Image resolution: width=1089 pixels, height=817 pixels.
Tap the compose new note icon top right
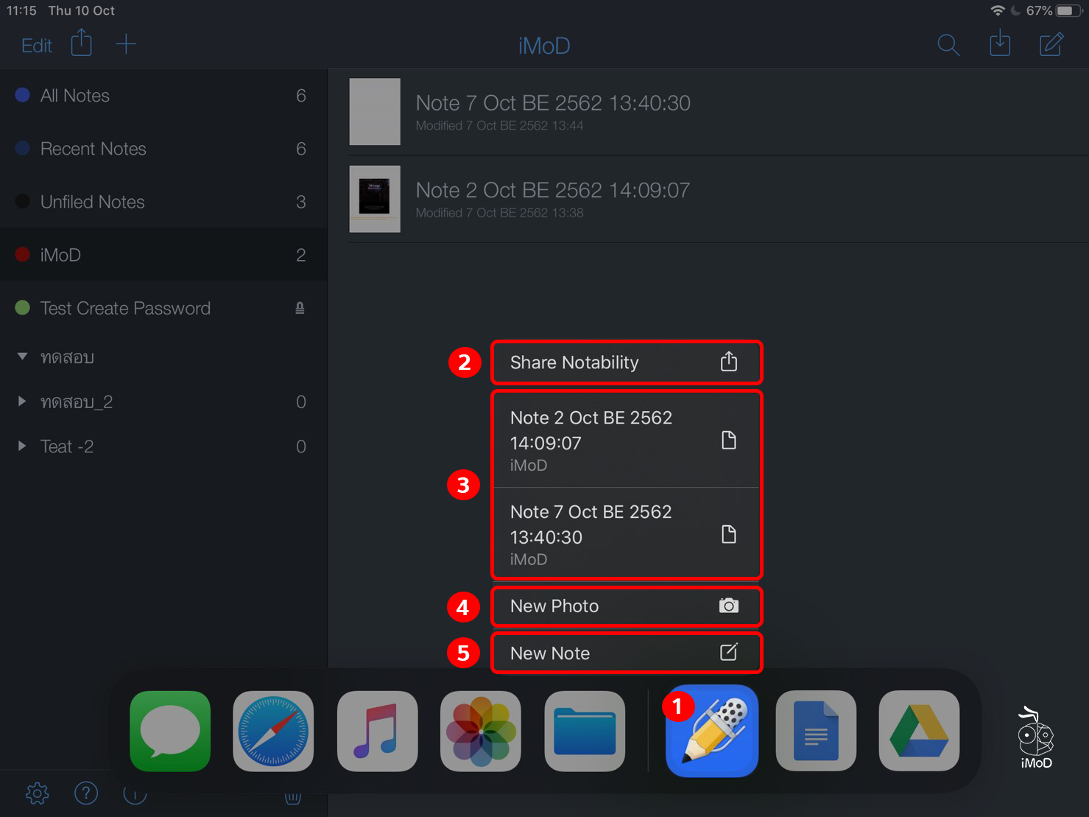point(1051,44)
